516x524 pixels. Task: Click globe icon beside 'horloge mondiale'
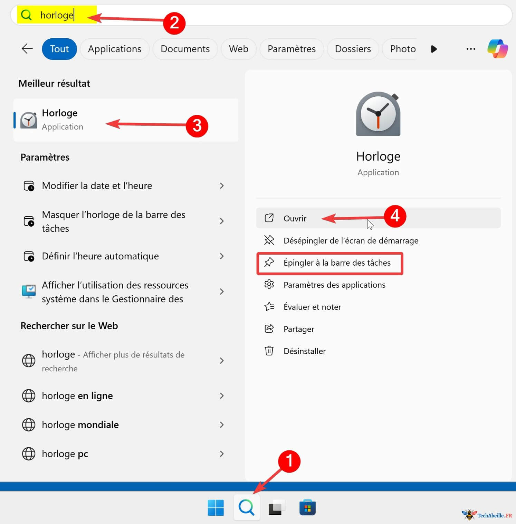coord(29,425)
